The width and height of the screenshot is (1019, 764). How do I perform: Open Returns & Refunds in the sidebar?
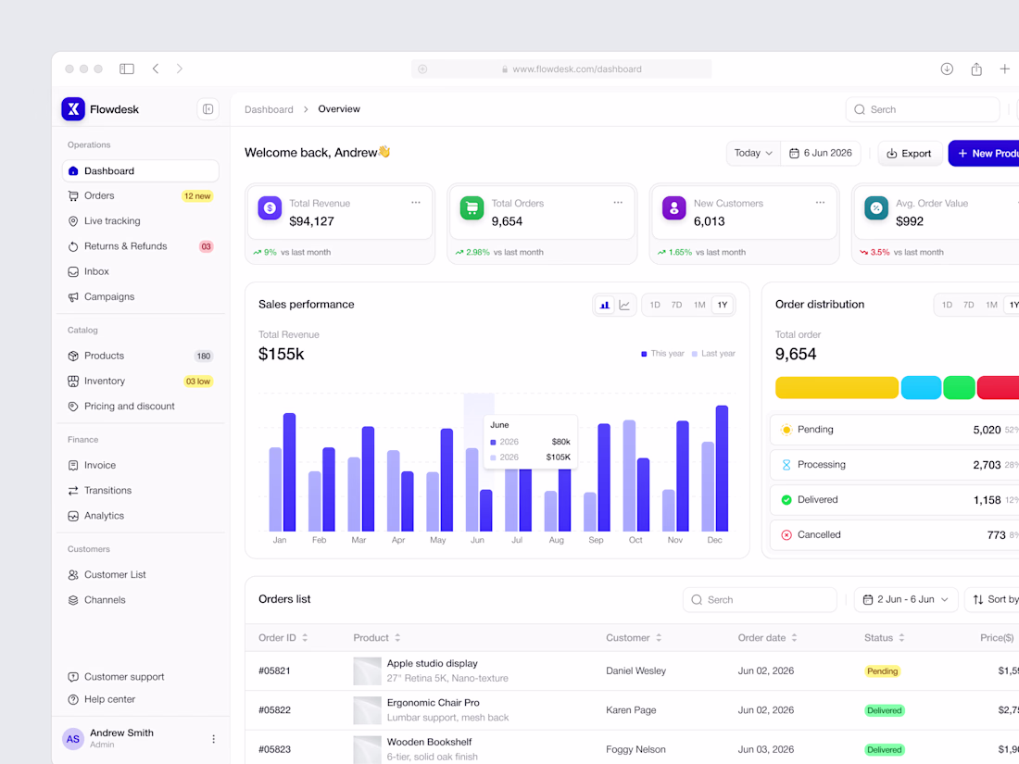pyautogui.click(x=141, y=246)
